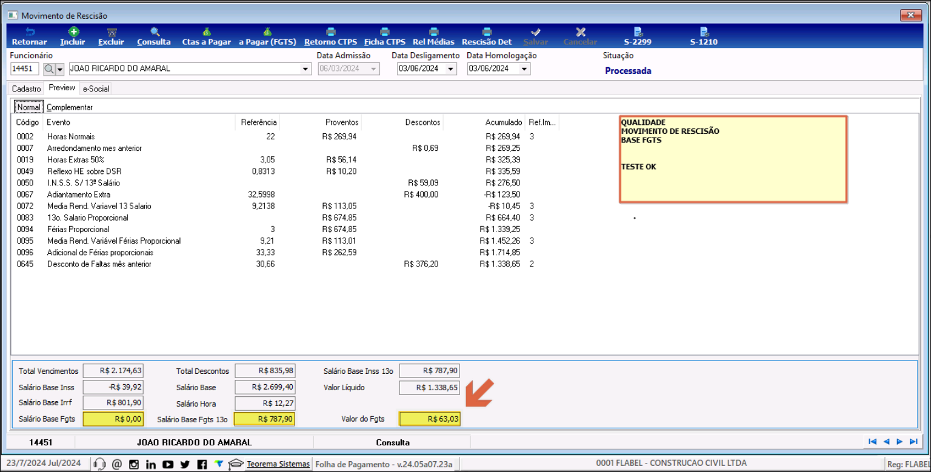Open the Twitter icon in status bar

click(185, 464)
